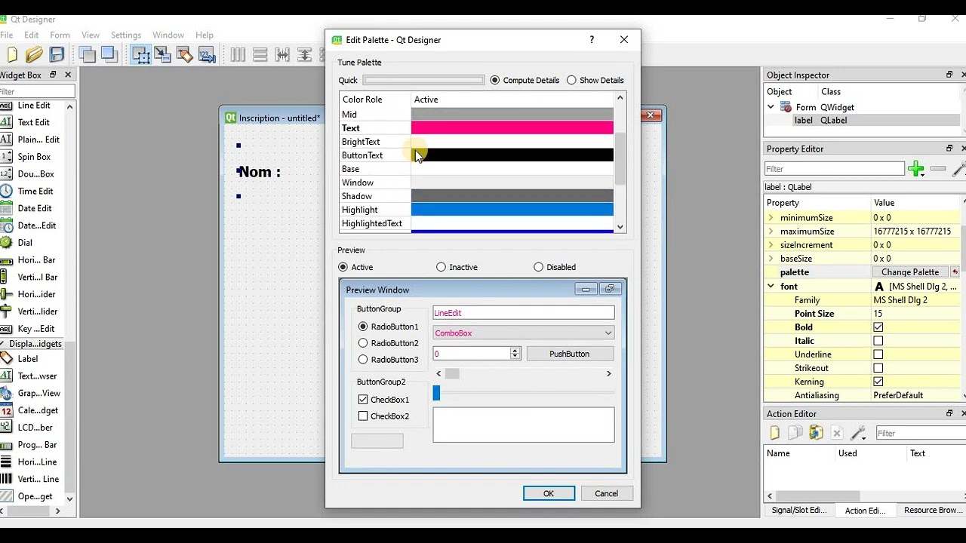
Task: Click Change Palette button
Action: point(910,272)
